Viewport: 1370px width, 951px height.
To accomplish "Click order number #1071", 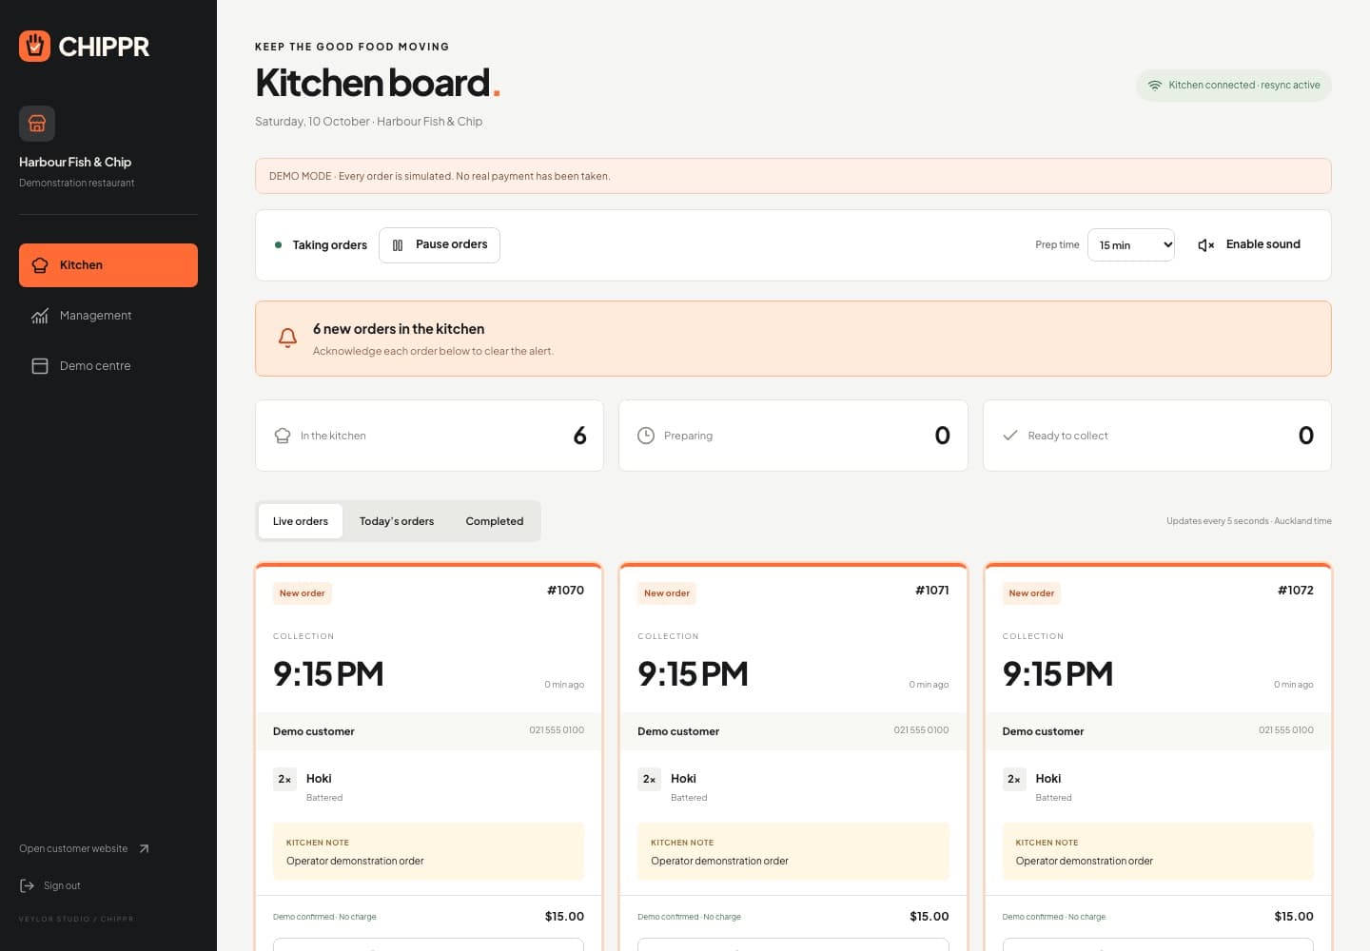I will (x=932, y=591).
